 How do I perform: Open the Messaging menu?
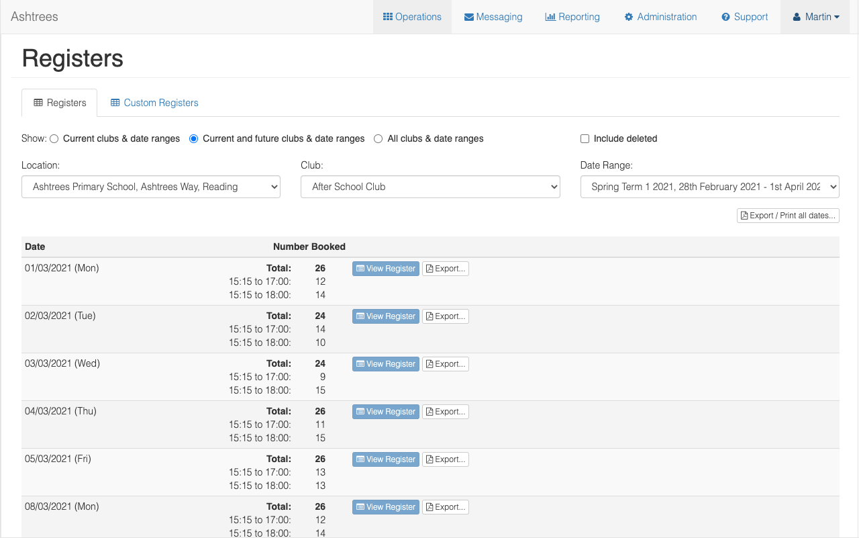[493, 17]
